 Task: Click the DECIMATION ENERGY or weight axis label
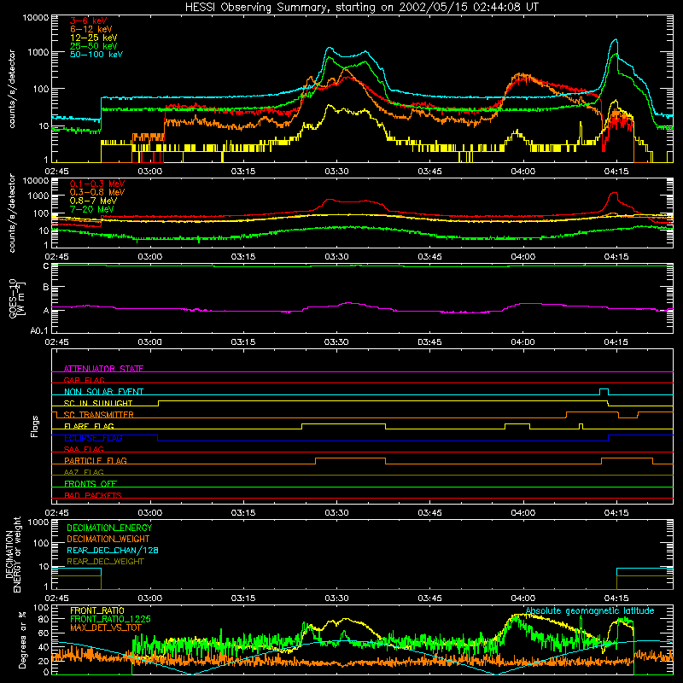tap(13, 554)
